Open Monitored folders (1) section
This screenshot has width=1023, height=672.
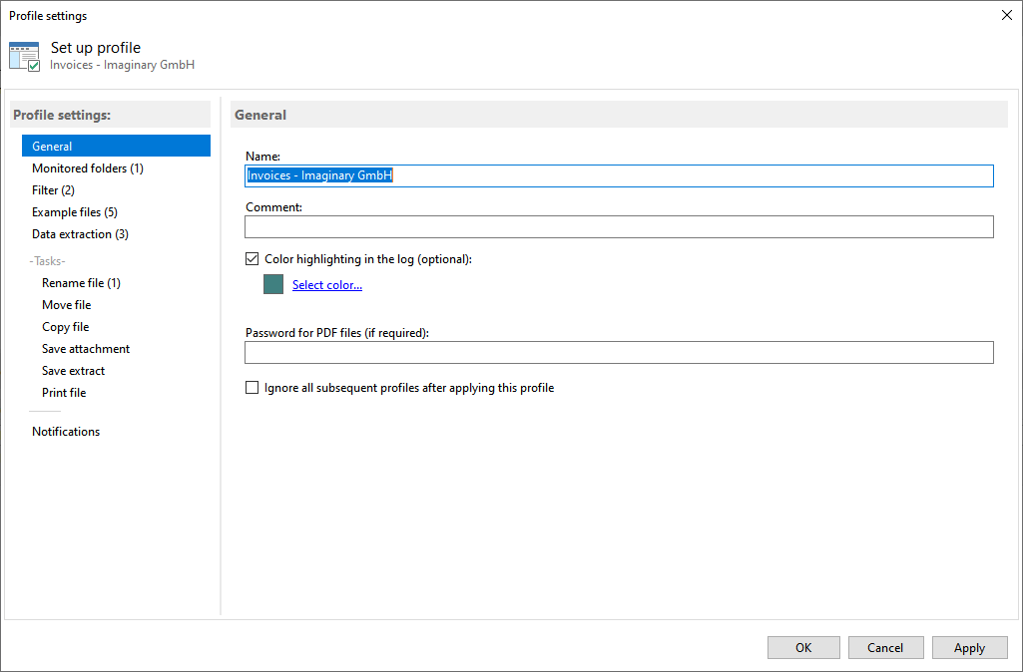87,168
